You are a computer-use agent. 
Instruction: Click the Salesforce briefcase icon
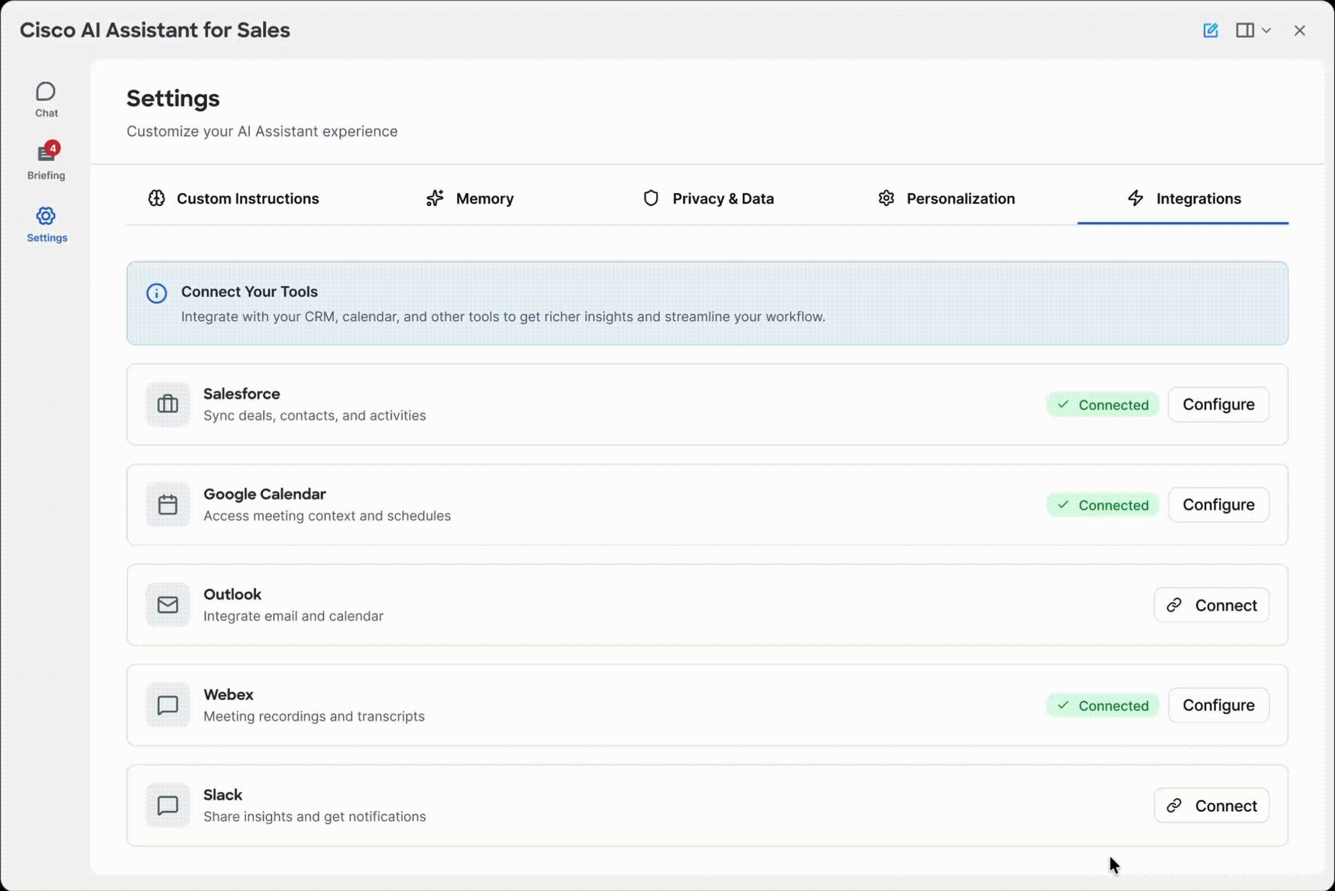(168, 404)
